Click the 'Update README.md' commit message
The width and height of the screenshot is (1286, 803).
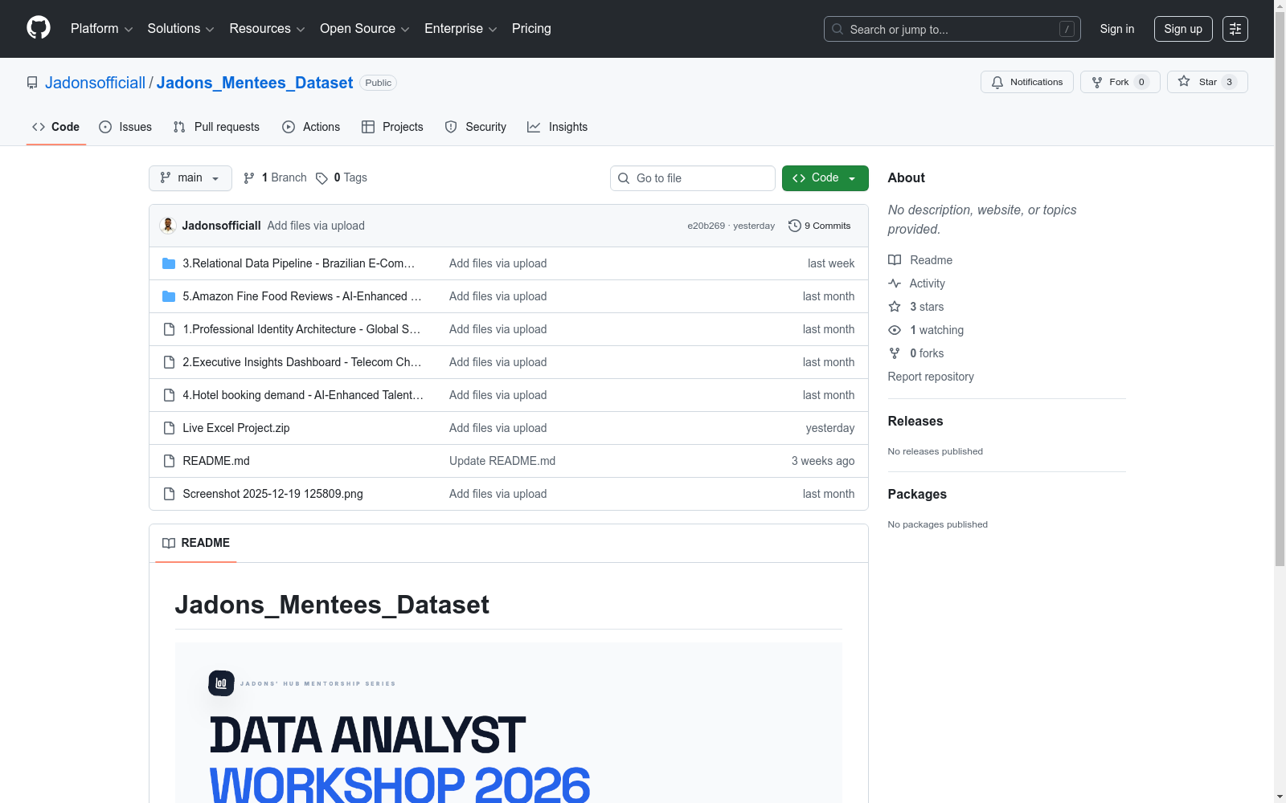point(502,461)
